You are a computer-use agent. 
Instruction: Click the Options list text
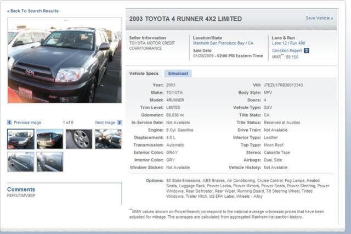pyautogui.click(x=247, y=188)
